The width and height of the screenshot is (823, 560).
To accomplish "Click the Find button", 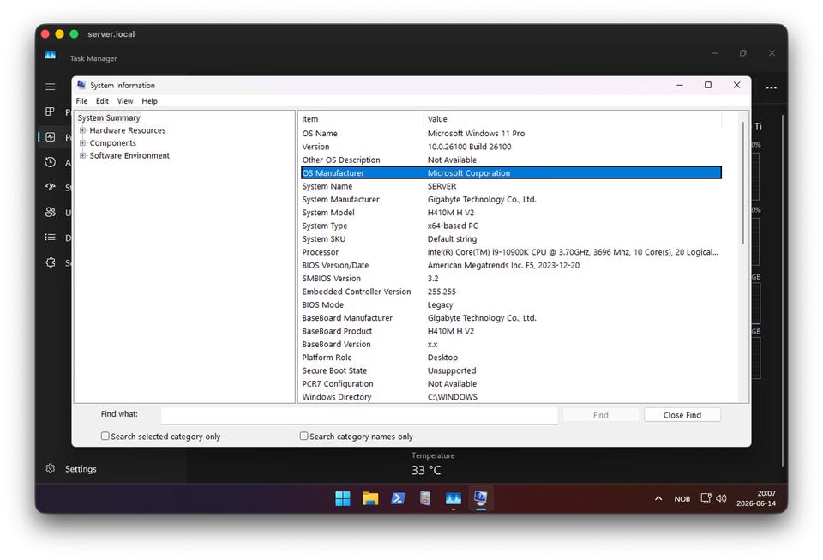I will 600,415.
